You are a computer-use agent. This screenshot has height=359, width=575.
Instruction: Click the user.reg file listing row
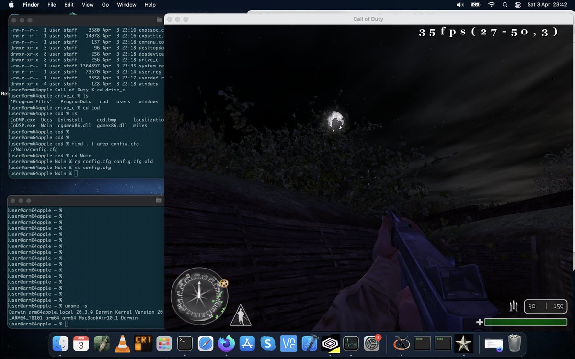click(x=87, y=71)
